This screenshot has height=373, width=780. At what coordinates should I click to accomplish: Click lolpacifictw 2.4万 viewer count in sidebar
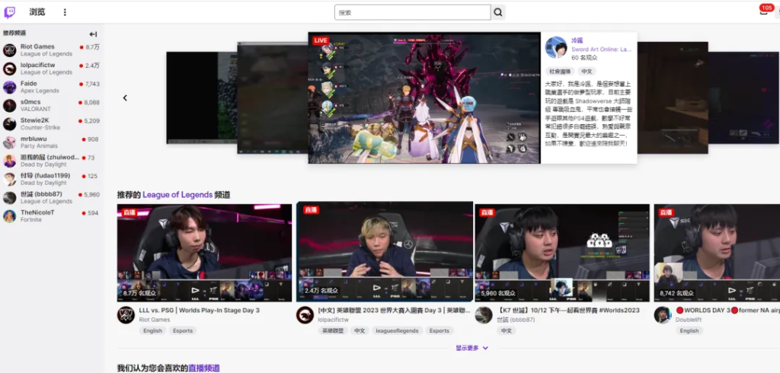click(92, 65)
